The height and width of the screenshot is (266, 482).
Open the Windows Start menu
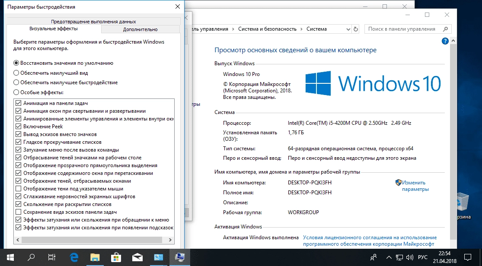click(10, 257)
